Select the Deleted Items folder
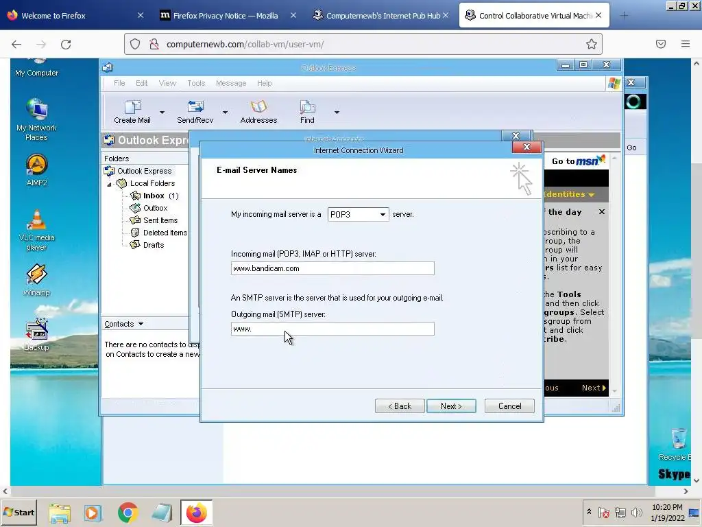The height and width of the screenshot is (527, 702). [x=158, y=233]
